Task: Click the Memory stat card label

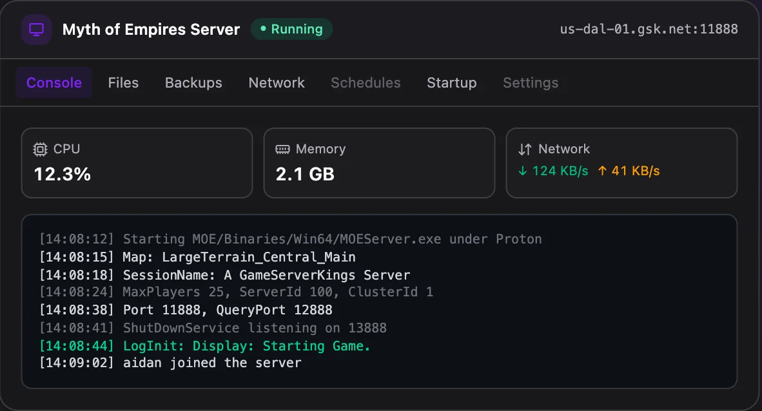Action: (x=321, y=149)
